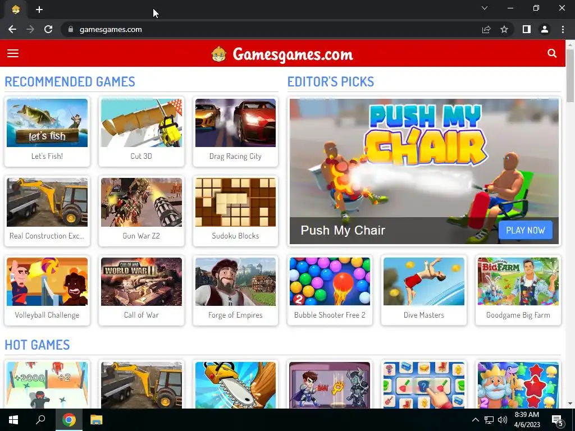The width and height of the screenshot is (575, 431).
Task: Open Gun War Z2 game image
Action: tap(141, 202)
